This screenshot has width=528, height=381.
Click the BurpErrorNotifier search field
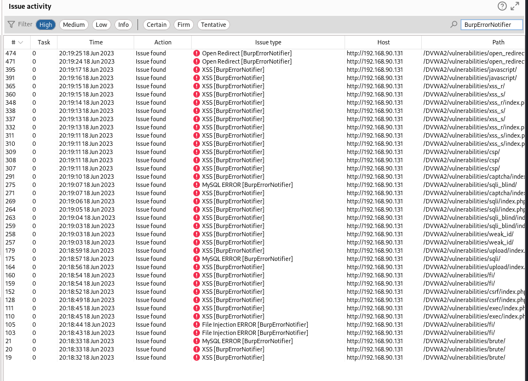(x=492, y=25)
